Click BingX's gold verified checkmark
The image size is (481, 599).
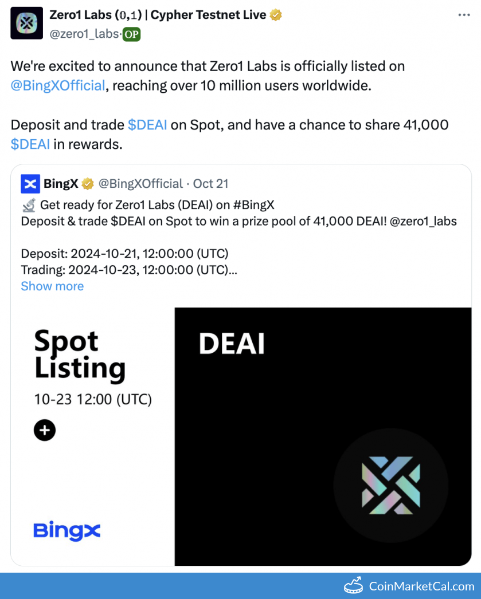tap(88, 184)
